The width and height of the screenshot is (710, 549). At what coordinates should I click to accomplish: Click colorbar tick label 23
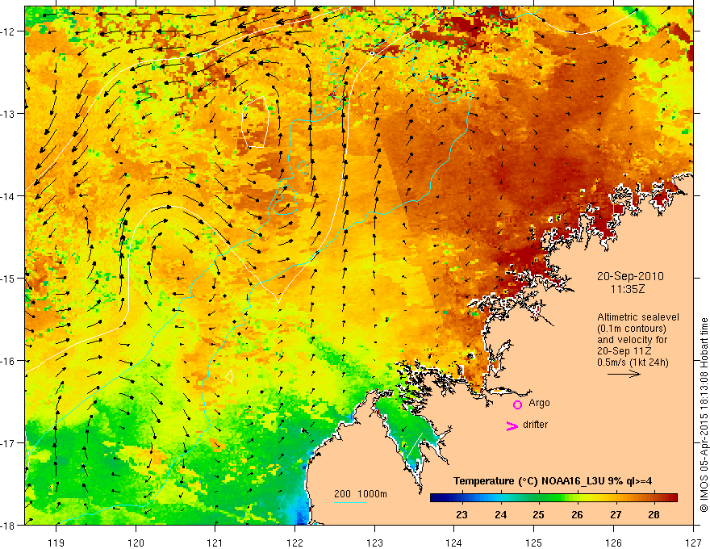click(x=461, y=514)
